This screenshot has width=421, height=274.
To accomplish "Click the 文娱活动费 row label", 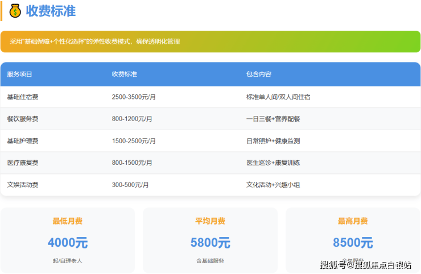I will (23, 185).
